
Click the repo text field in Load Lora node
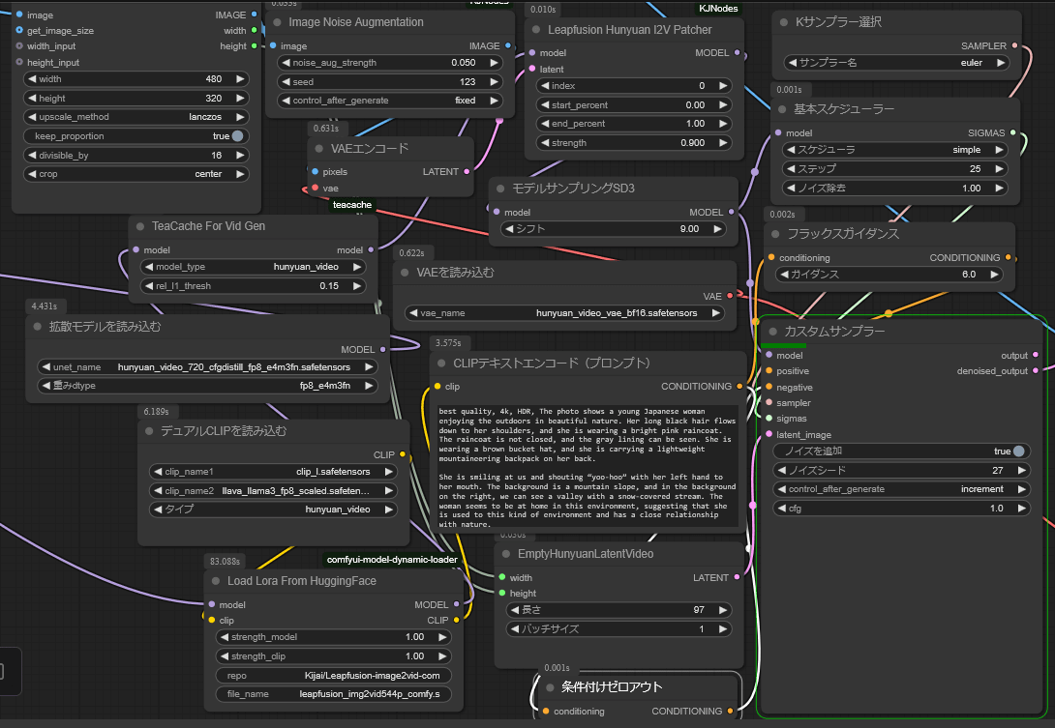click(x=334, y=676)
